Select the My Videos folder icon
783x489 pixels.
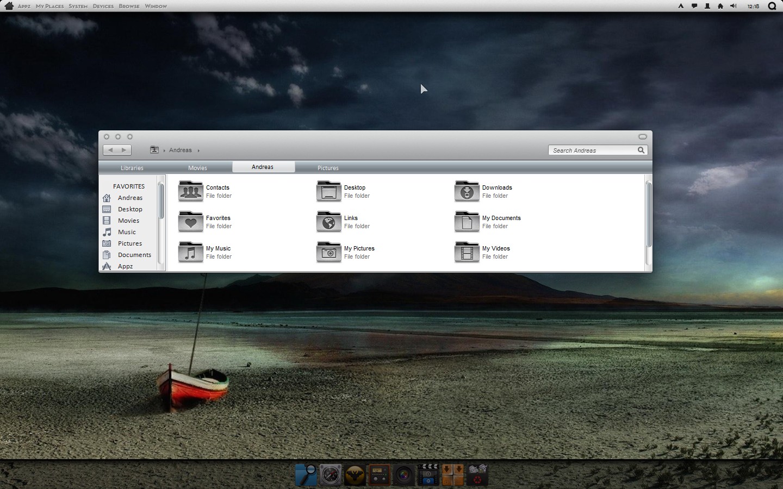tap(467, 252)
